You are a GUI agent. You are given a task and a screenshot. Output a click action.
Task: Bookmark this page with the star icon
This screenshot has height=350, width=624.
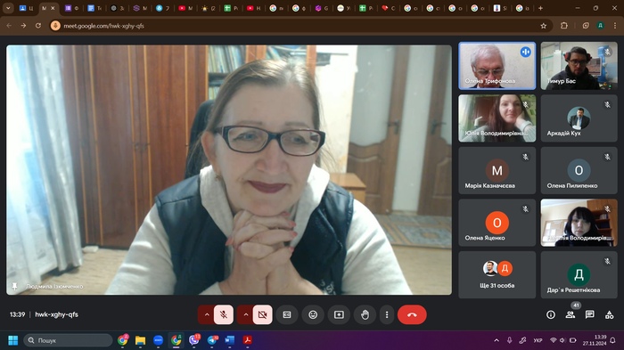click(x=543, y=26)
